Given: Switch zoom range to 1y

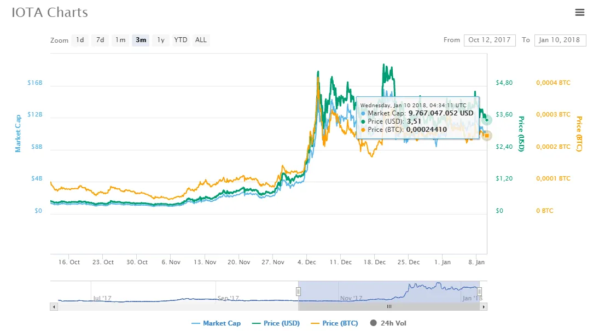Looking at the screenshot, I should [x=161, y=40].
